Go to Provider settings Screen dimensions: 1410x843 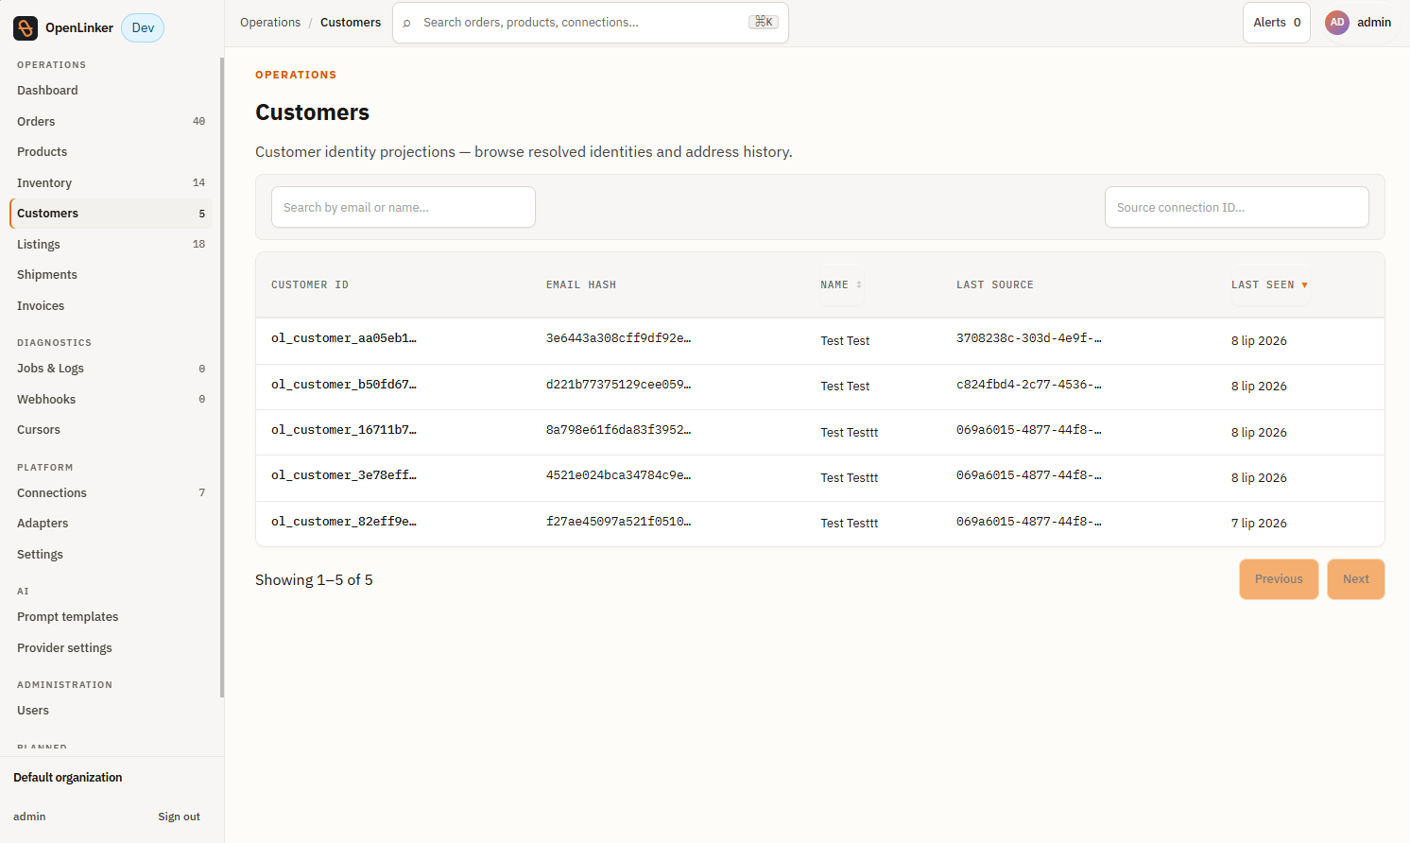tap(112, 648)
